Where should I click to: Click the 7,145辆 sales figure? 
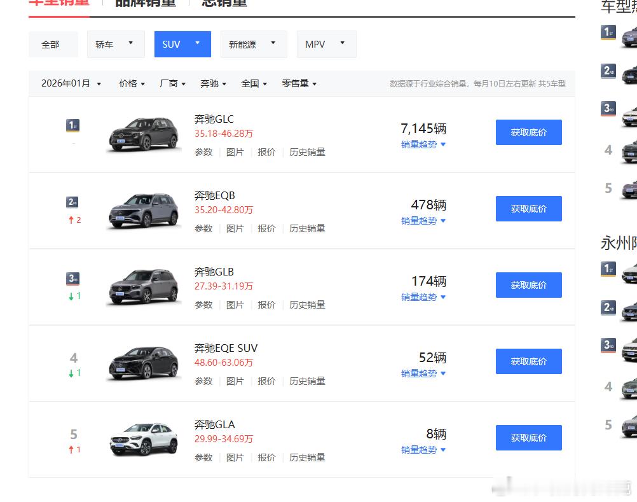(x=423, y=129)
